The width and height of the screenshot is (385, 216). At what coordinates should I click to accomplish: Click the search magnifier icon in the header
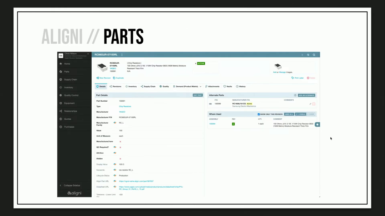(314, 55)
